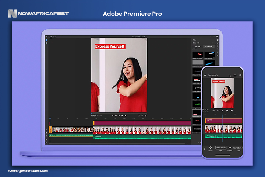Tap the Browse icon in phone toolbar

click(211, 149)
